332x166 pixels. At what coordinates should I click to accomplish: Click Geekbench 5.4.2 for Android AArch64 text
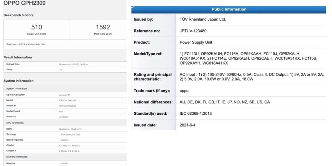(x=26, y=44)
